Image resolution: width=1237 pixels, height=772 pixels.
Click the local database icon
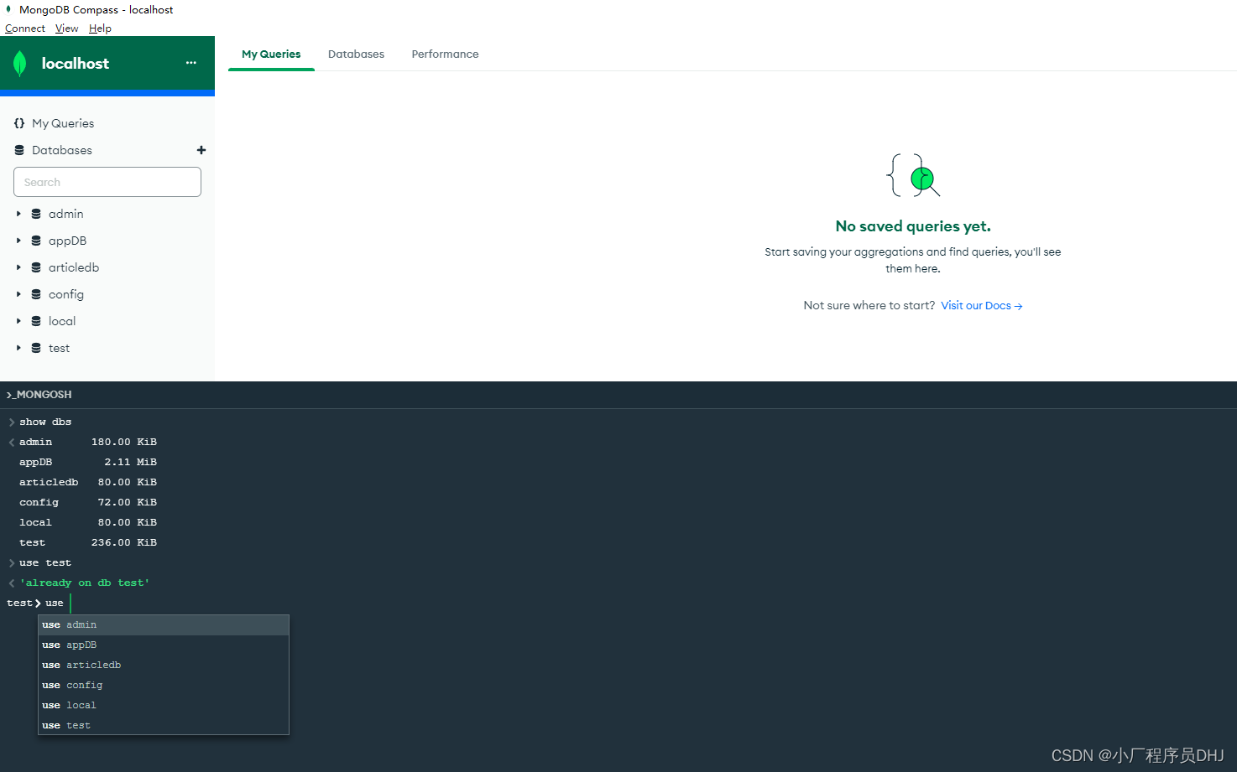pyautogui.click(x=36, y=321)
